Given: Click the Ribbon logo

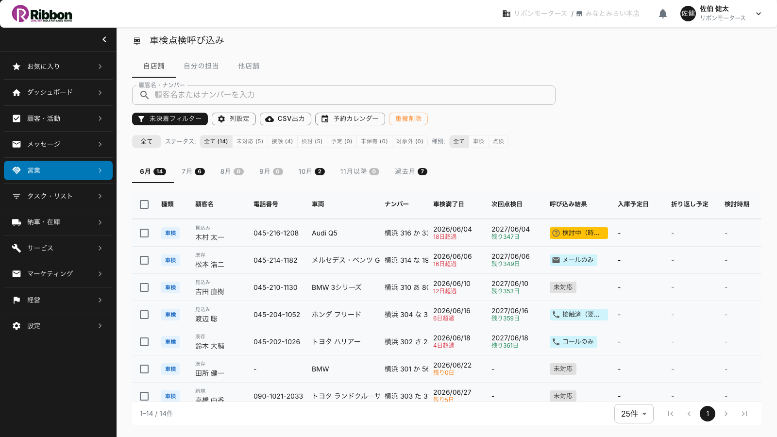Looking at the screenshot, I should (x=42, y=14).
